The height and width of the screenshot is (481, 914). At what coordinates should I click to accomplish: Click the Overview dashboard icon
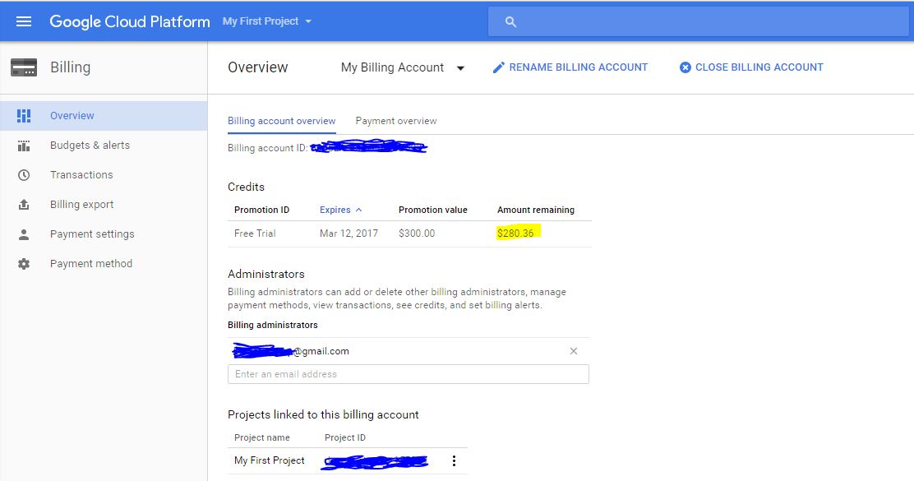click(x=24, y=115)
